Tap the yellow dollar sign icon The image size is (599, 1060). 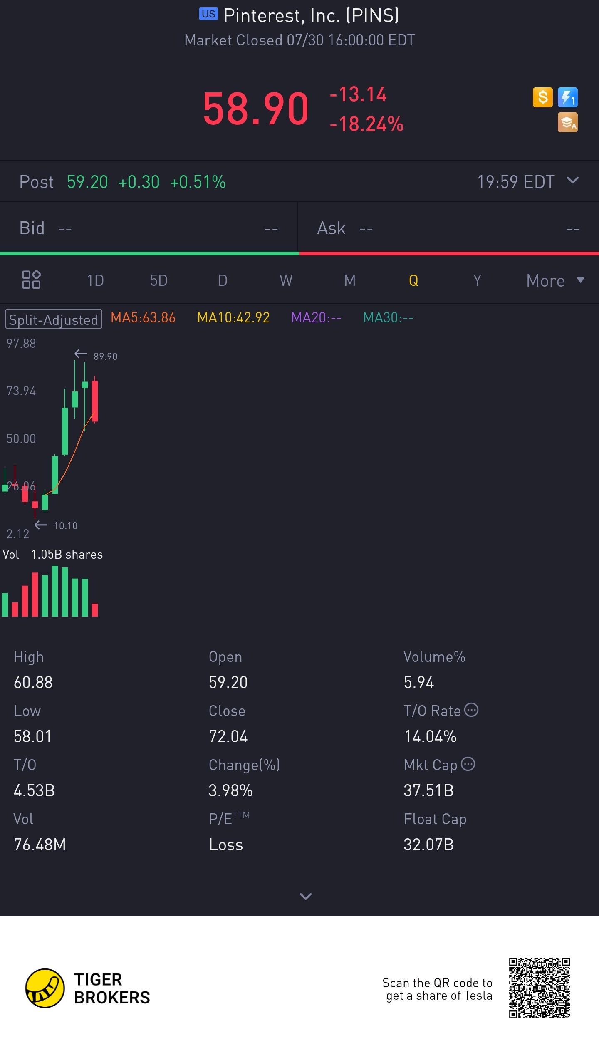[x=542, y=97]
